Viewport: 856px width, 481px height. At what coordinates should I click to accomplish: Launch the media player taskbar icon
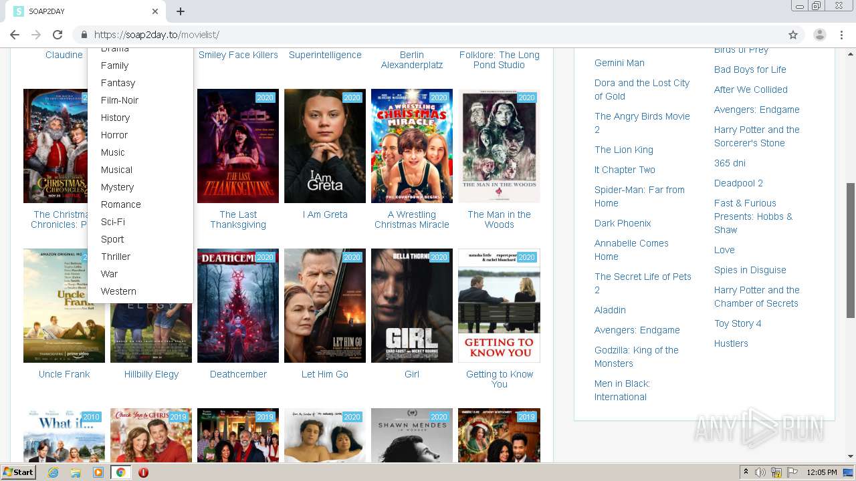click(x=98, y=472)
